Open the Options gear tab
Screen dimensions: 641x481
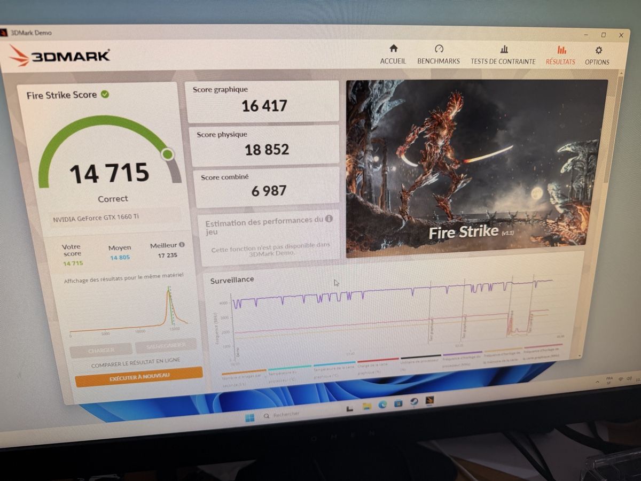click(597, 56)
